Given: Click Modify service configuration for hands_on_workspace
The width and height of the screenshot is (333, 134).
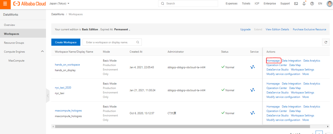Looking at the screenshot, I should [283, 74].
